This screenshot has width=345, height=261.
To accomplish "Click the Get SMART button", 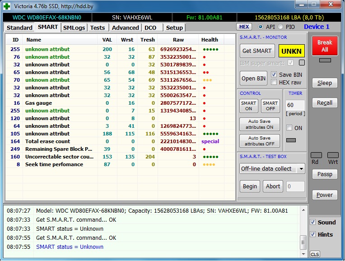I will point(257,51).
